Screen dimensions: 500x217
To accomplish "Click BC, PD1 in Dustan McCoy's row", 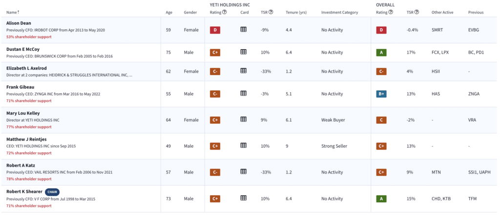I will [476, 52].
